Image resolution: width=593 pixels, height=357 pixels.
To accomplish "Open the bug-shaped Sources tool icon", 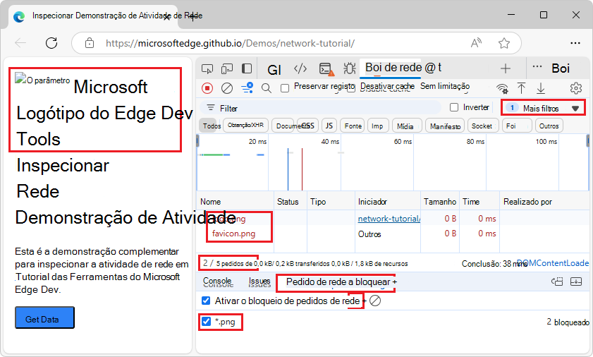I will 349,68.
